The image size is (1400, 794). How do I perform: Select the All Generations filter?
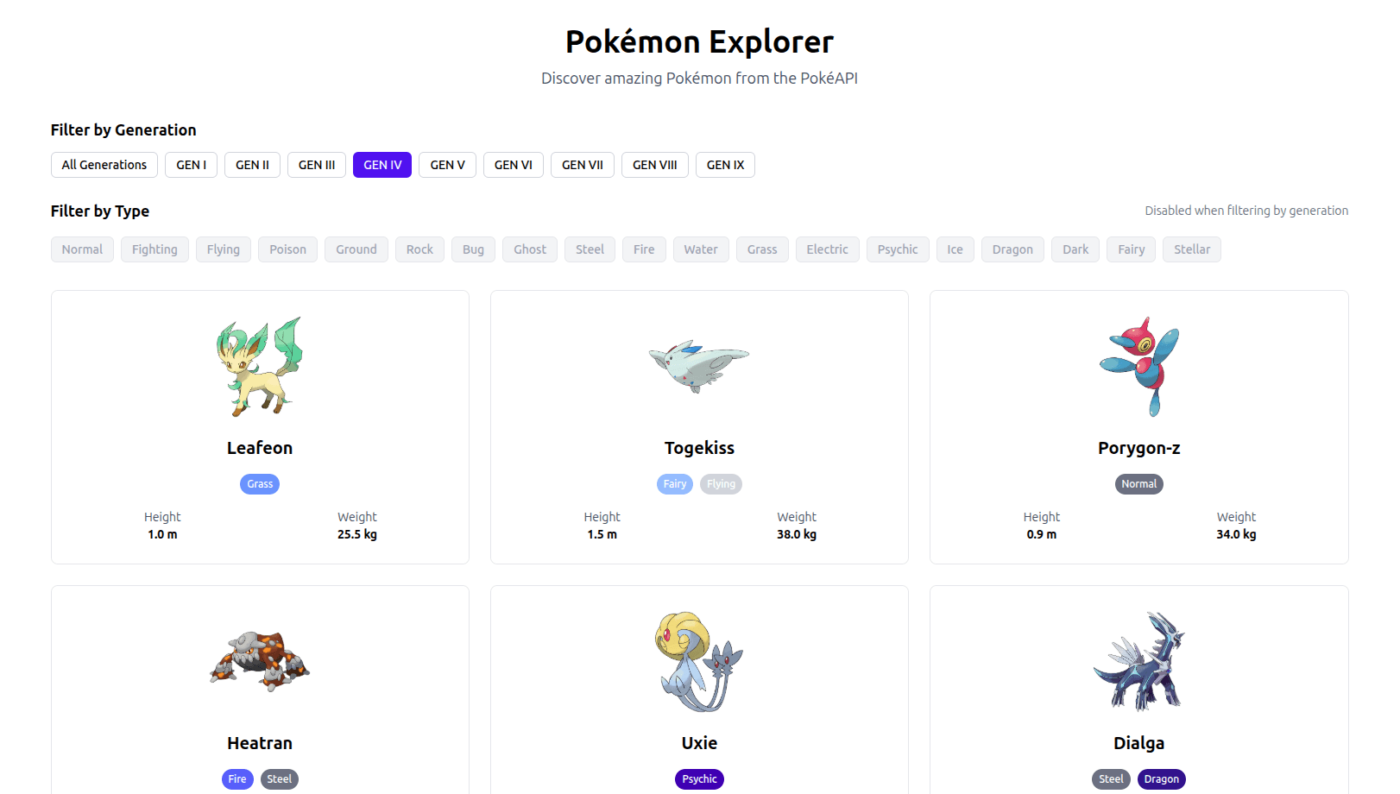(104, 165)
